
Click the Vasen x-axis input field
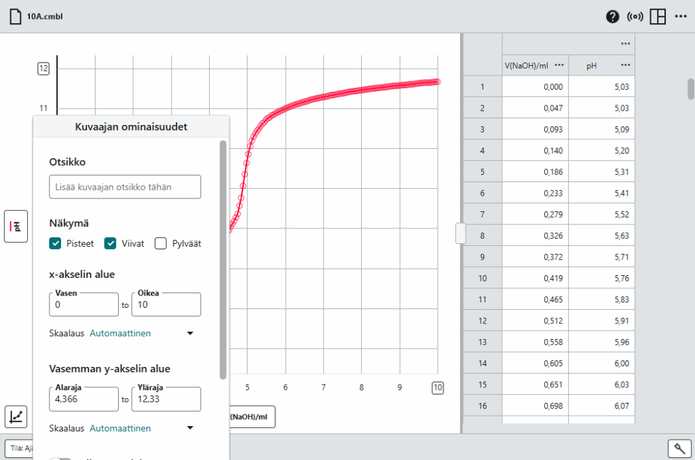(83, 304)
